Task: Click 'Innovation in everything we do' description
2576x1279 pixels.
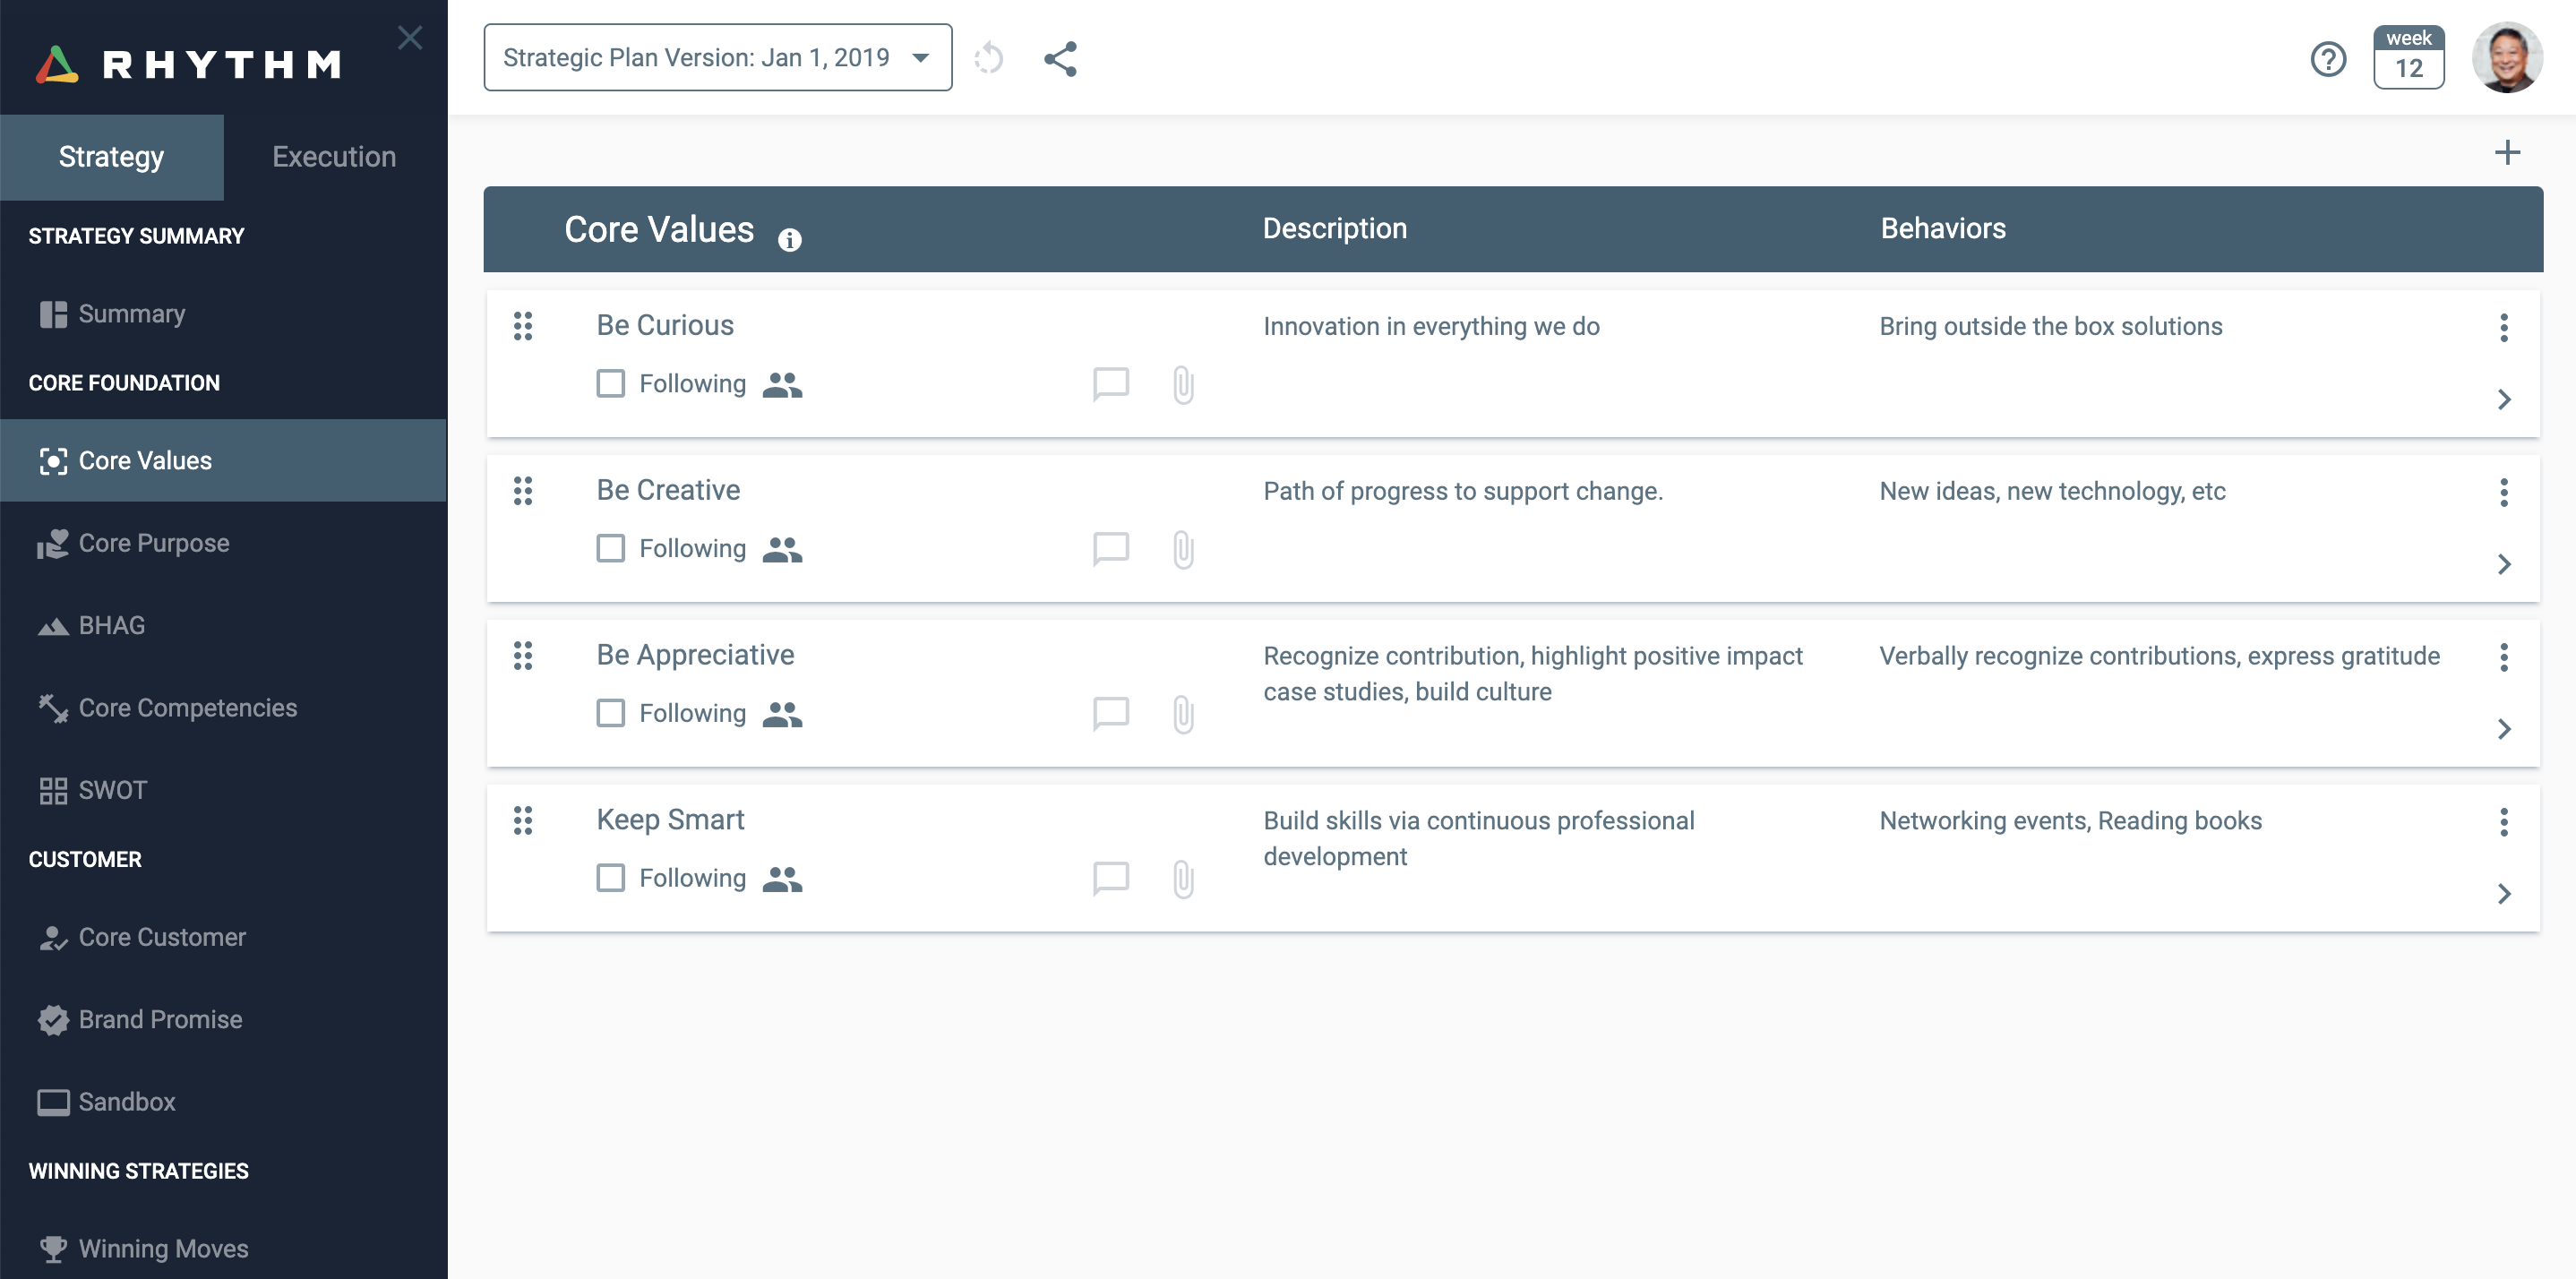Action: 1431,327
